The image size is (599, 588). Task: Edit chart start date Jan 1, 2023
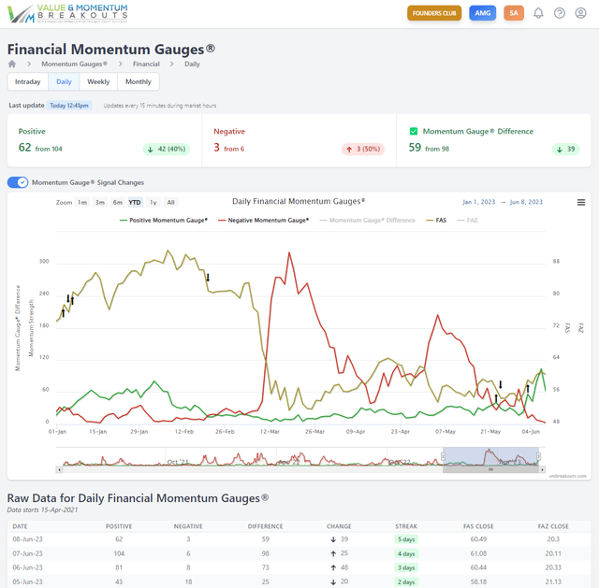coord(478,202)
